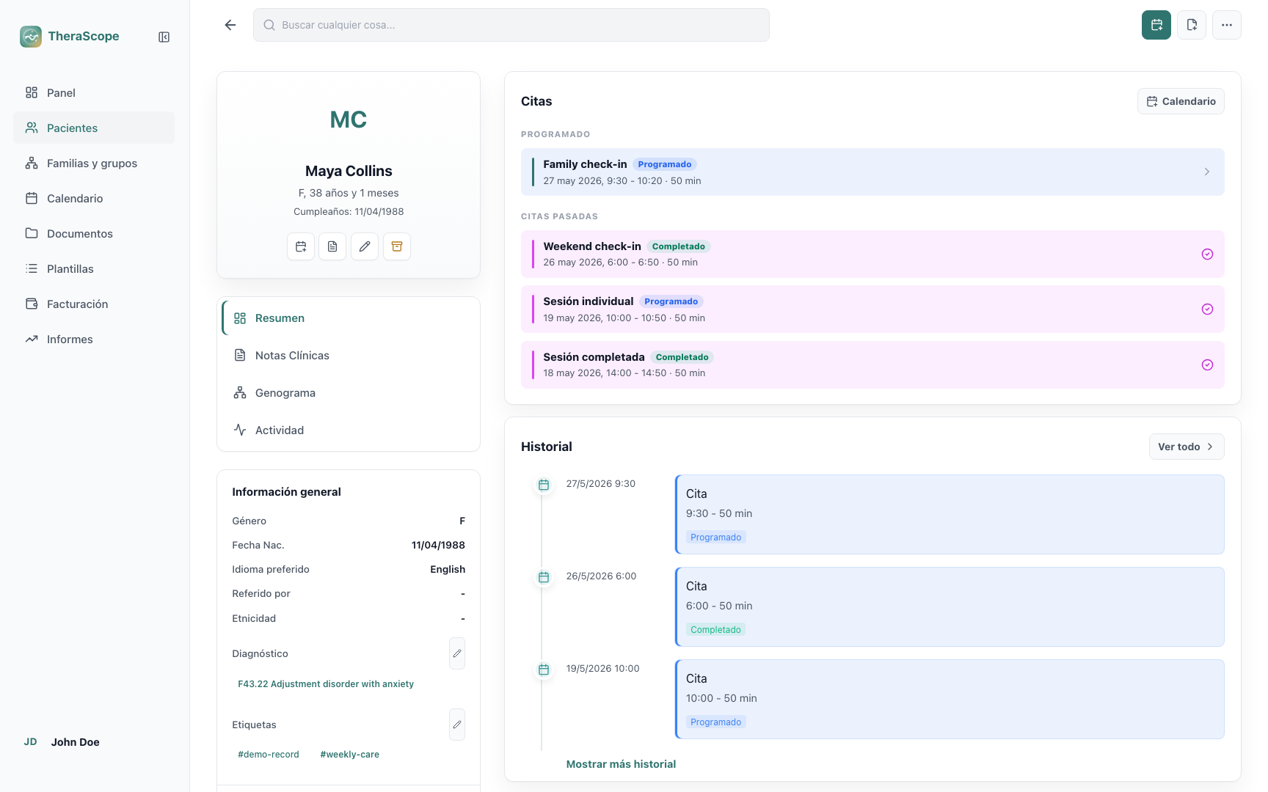This screenshot has width=1268, height=792.
Task: Show Mostrar más historial
Action: tap(621, 764)
